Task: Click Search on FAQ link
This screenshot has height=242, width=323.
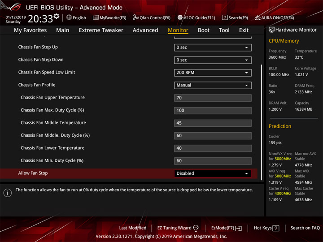Action: tap(305, 228)
